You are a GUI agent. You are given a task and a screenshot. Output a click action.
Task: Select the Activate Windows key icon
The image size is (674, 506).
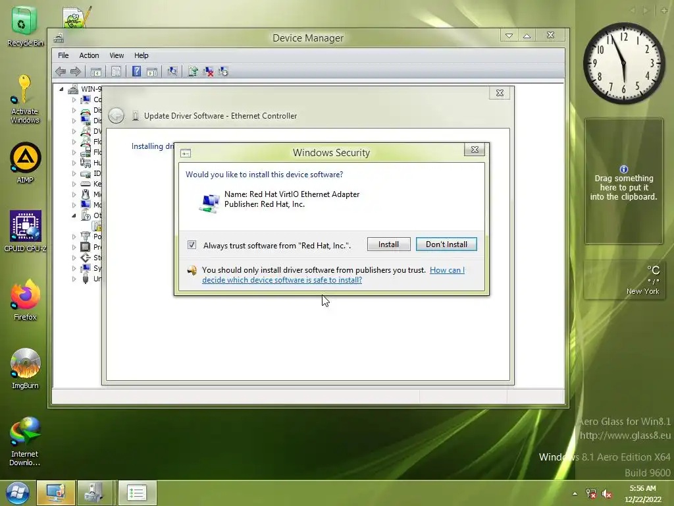[24, 99]
